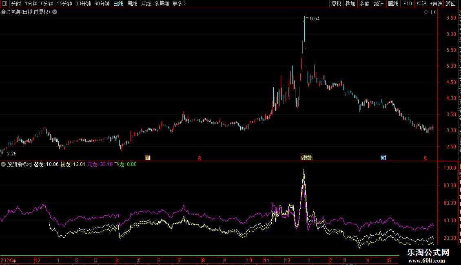Expand the 更多 periods menu
Viewport: 461px width, 265px height.
tap(179, 4)
